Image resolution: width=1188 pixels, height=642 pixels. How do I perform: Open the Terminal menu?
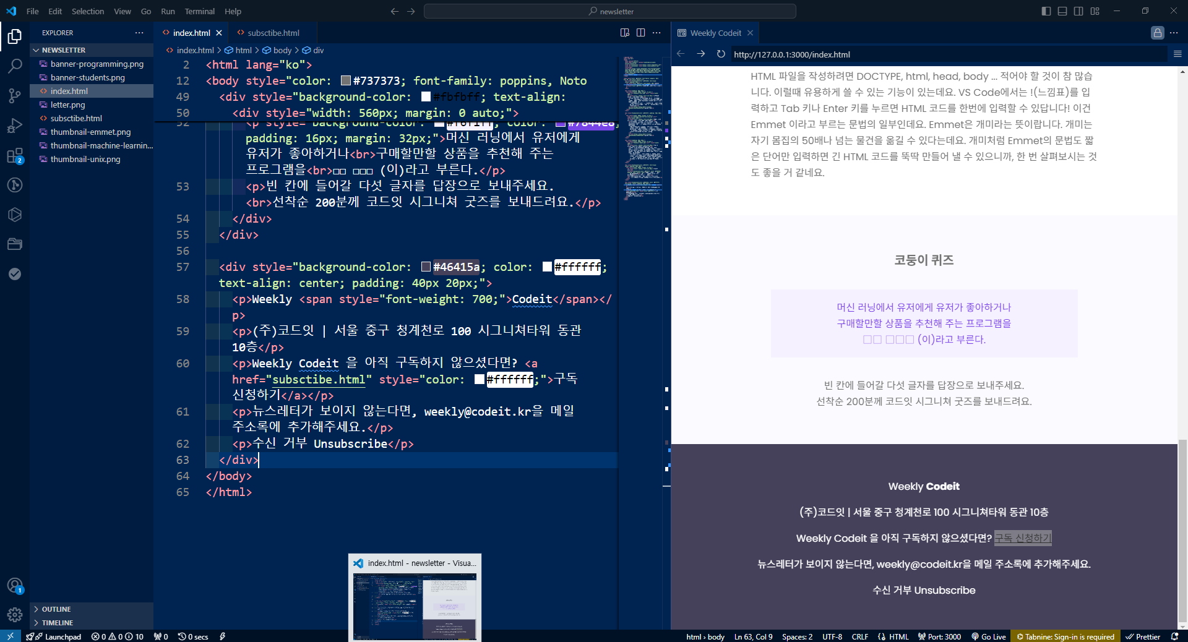coord(200,11)
